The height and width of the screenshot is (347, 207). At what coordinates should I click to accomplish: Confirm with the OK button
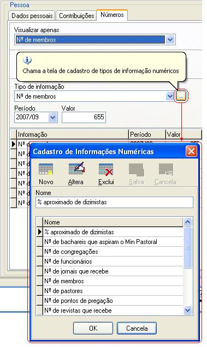click(93, 328)
